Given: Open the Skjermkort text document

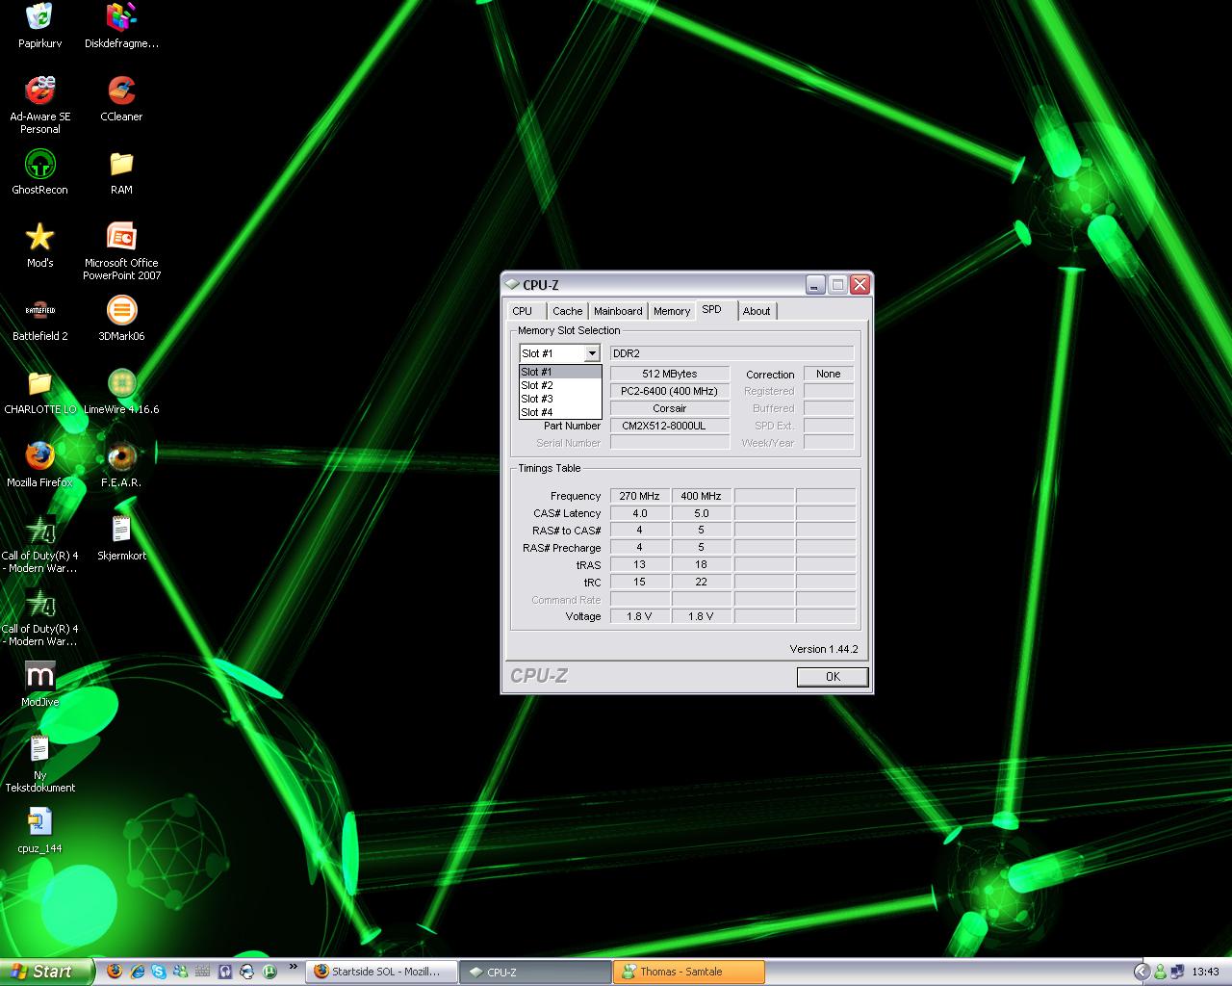Looking at the screenshot, I should pyautogui.click(x=121, y=538).
